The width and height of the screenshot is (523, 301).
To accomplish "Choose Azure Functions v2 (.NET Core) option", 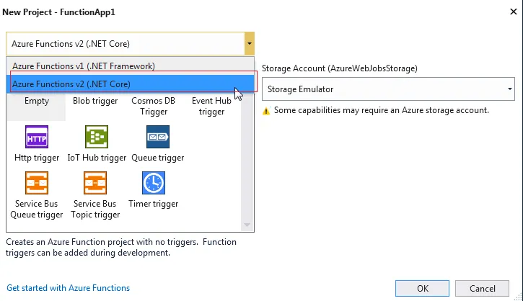I will pos(130,84).
